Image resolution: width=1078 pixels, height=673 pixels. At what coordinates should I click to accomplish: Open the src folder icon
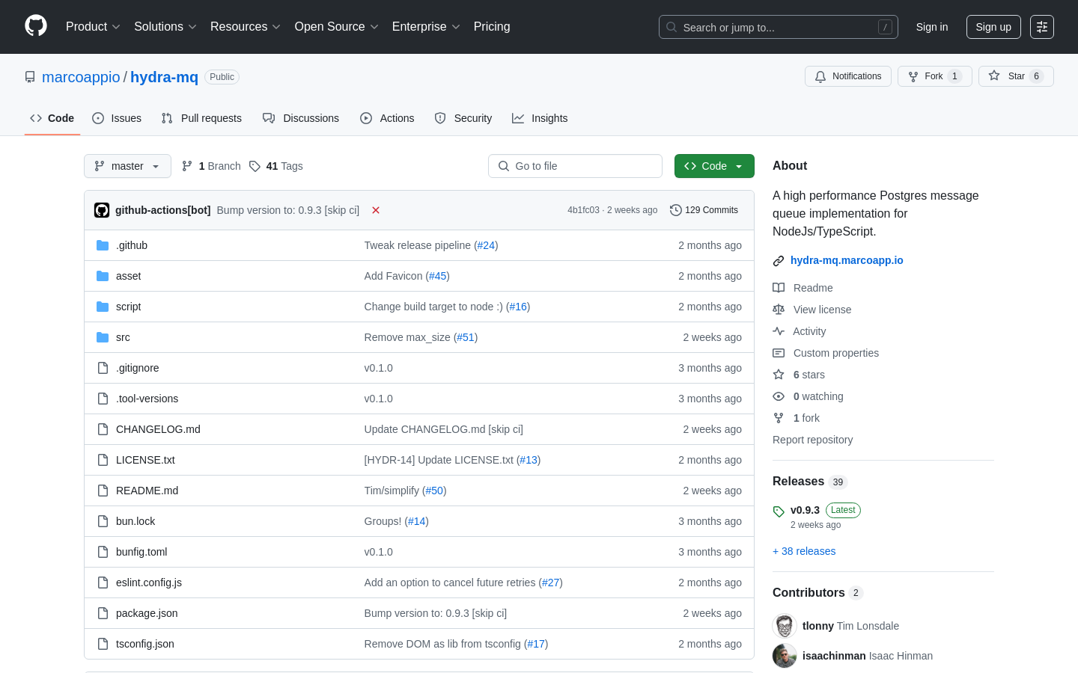(x=103, y=337)
